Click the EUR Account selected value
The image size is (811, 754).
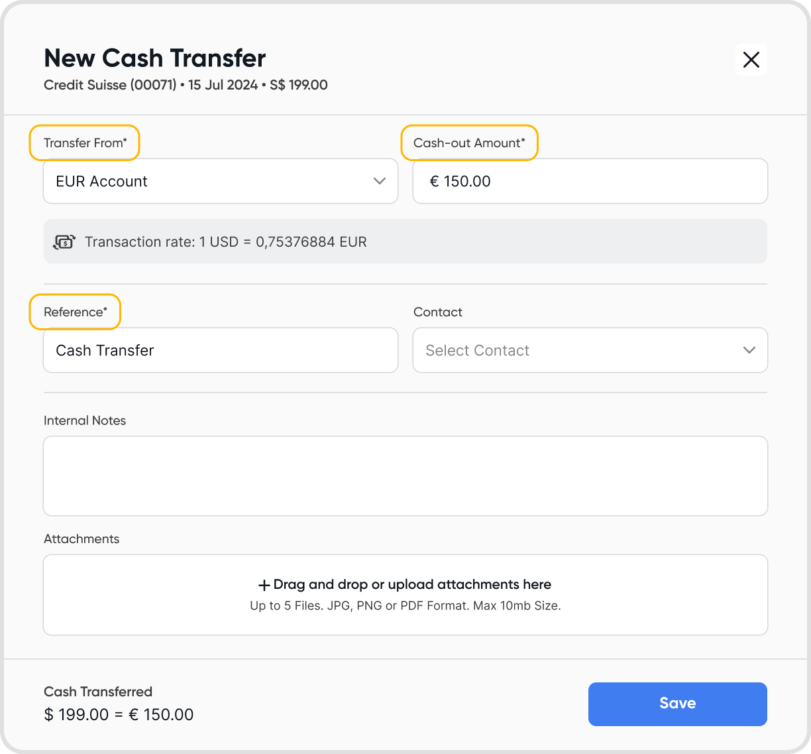102,182
